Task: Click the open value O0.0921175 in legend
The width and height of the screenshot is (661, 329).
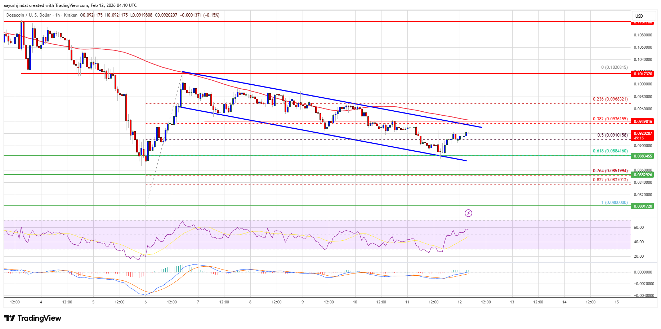Action: tap(91, 15)
